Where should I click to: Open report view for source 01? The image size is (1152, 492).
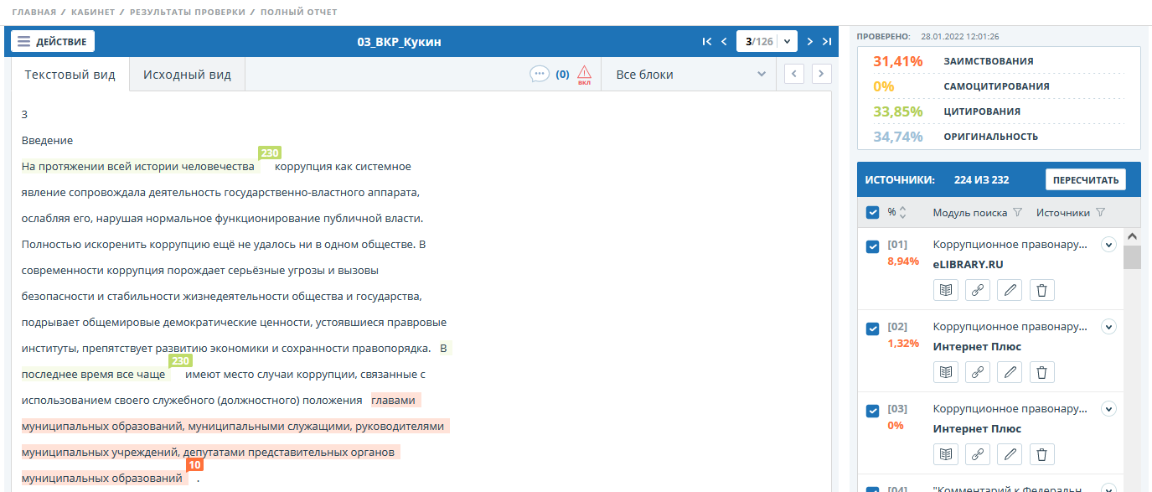946,290
